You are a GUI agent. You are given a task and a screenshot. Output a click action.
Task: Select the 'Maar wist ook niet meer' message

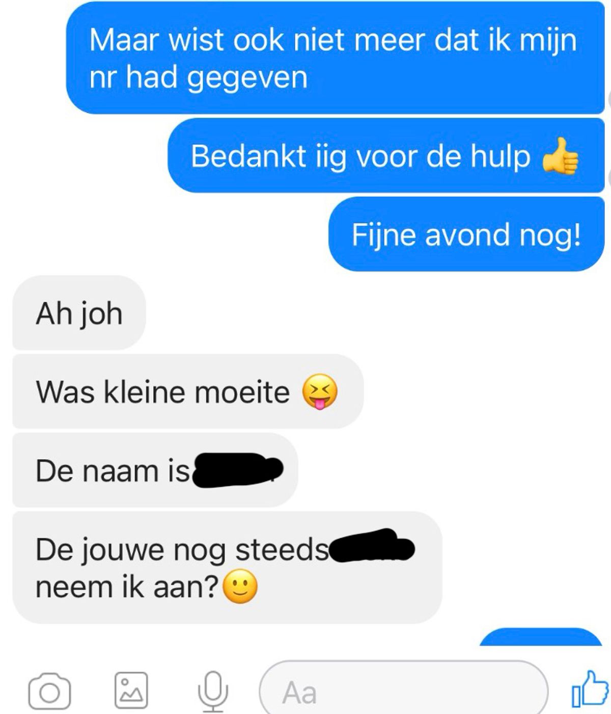click(335, 57)
